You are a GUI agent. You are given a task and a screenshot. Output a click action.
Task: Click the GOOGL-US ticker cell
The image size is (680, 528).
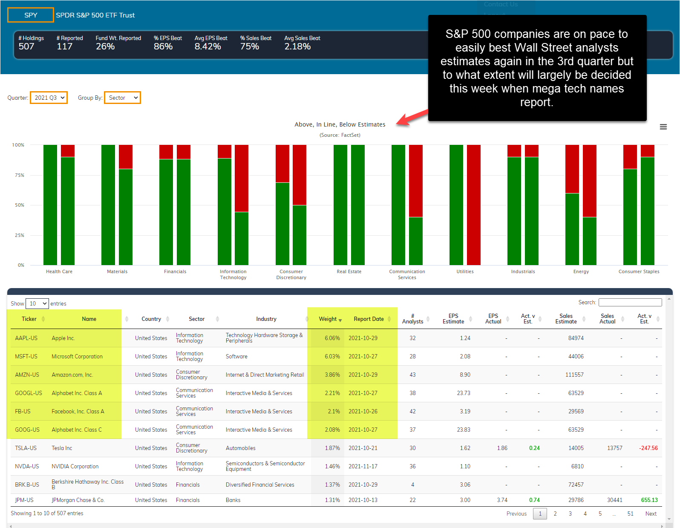click(29, 393)
